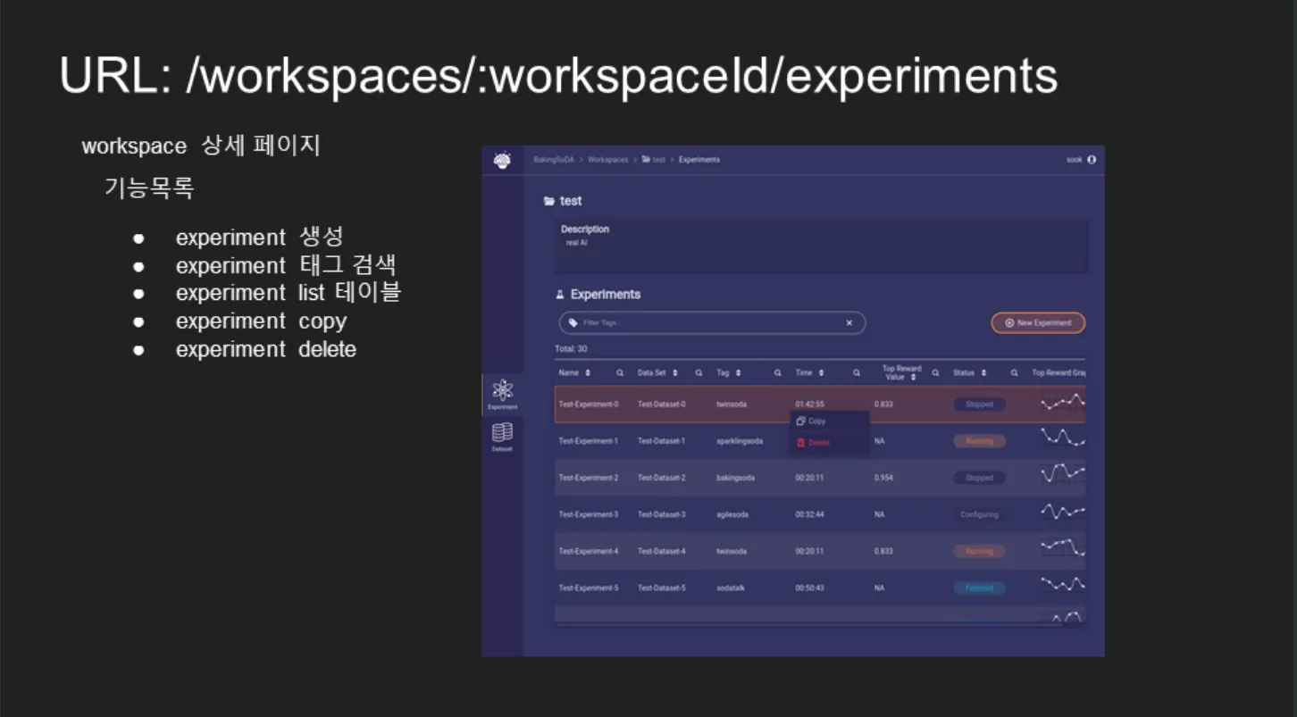The image size is (1297, 717).
Task: Clear the Filter Tags field with X icon
Action: click(849, 323)
